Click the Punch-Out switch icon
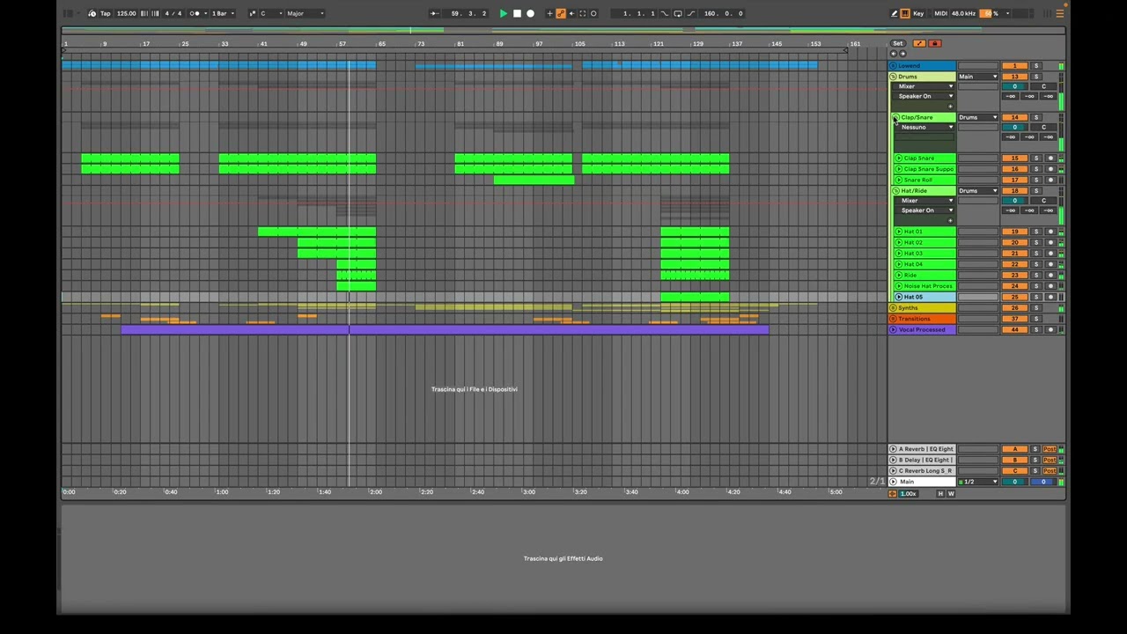 (690, 13)
